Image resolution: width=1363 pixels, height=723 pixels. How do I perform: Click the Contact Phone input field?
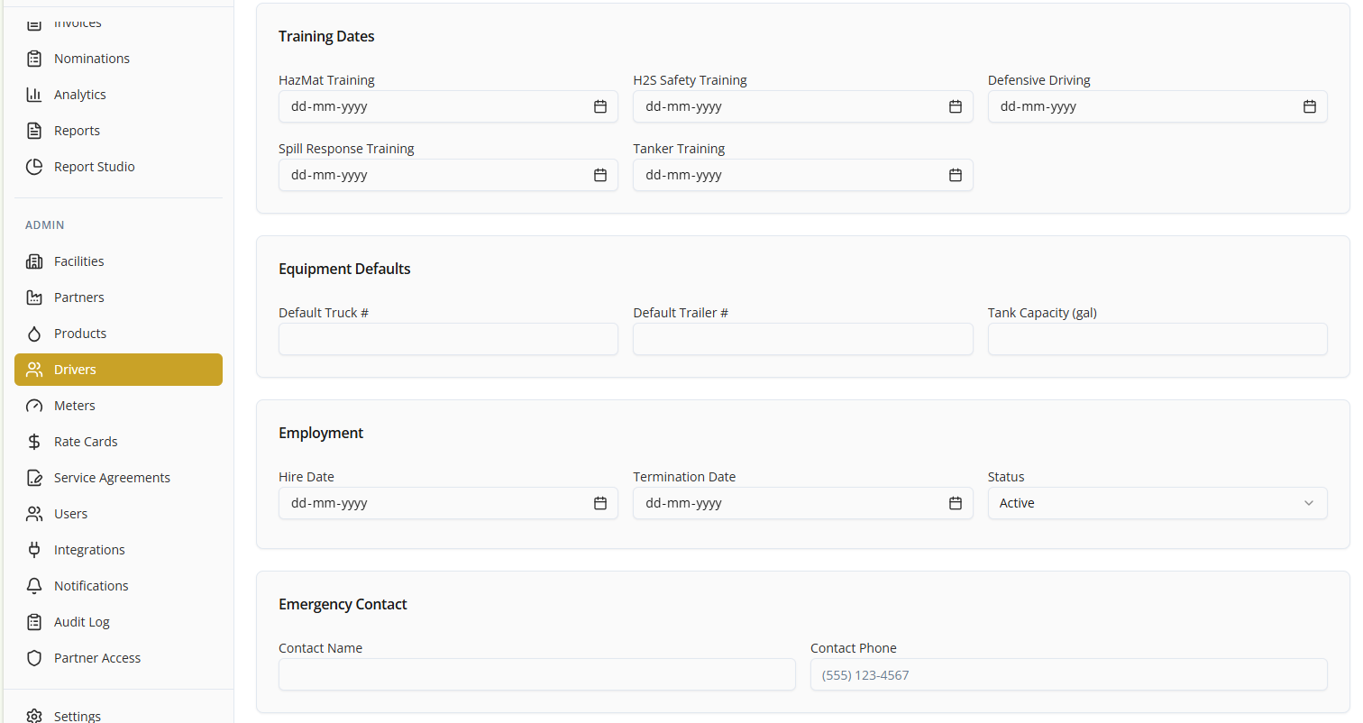point(1069,674)
